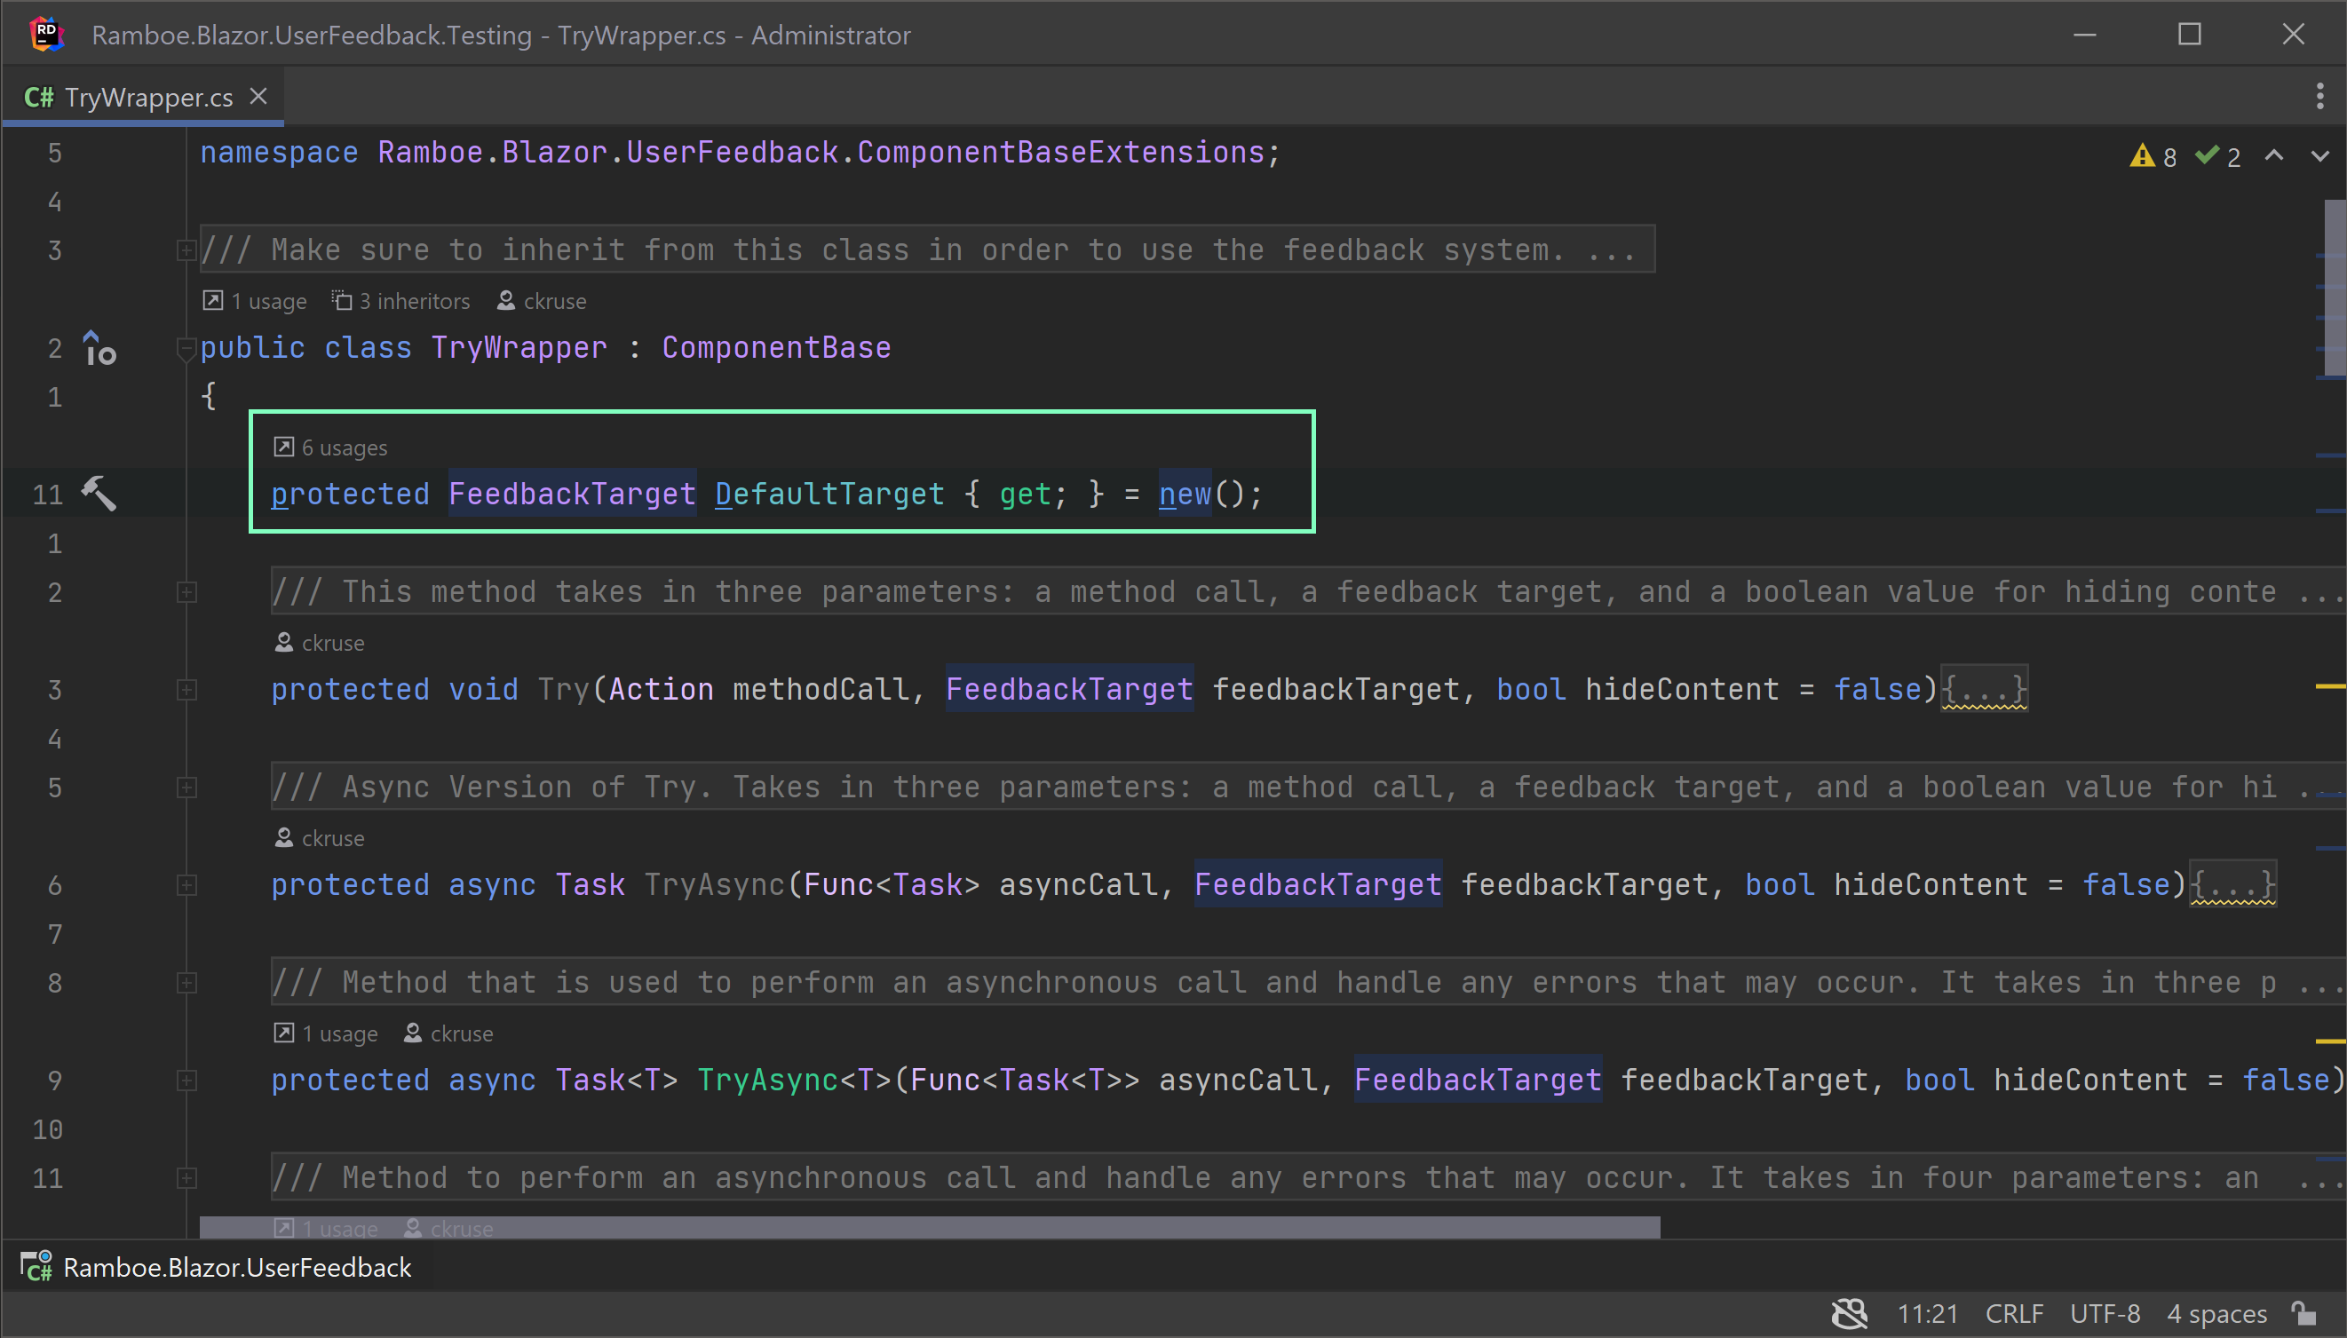This screenshot has height=1338, width=2347.
Task: Minimize the Rider window
Action: click(2085, 34)
